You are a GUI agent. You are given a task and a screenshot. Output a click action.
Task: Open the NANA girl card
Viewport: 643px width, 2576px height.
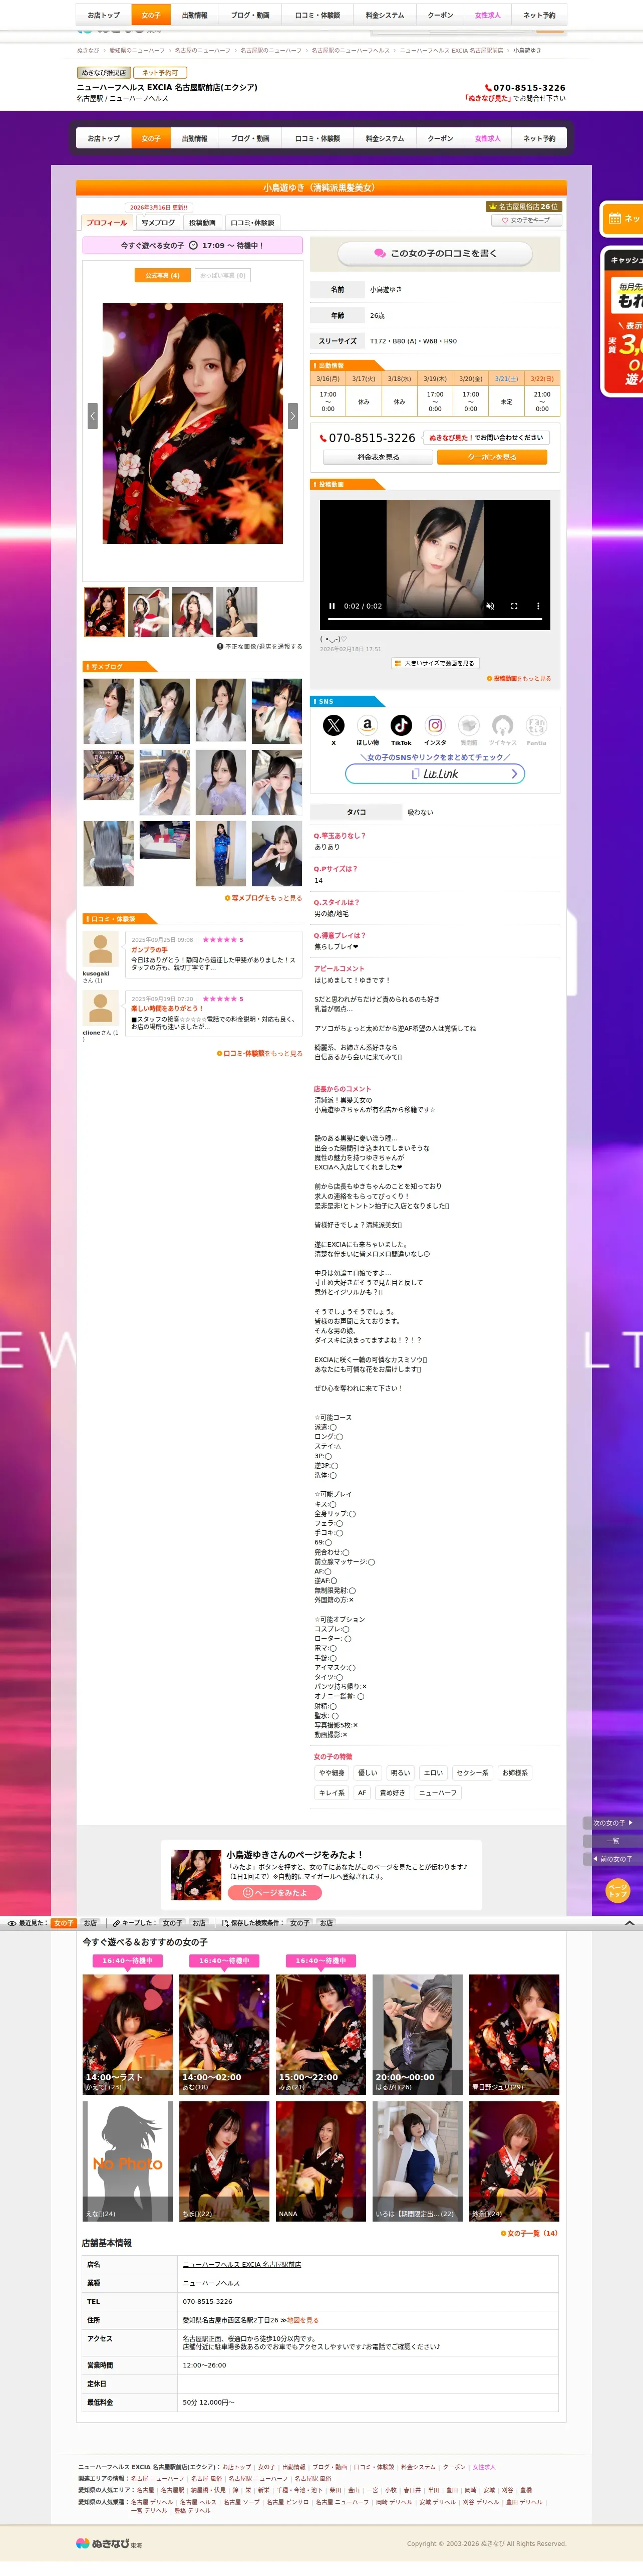pyautogui.click(x=321, y=2161)
